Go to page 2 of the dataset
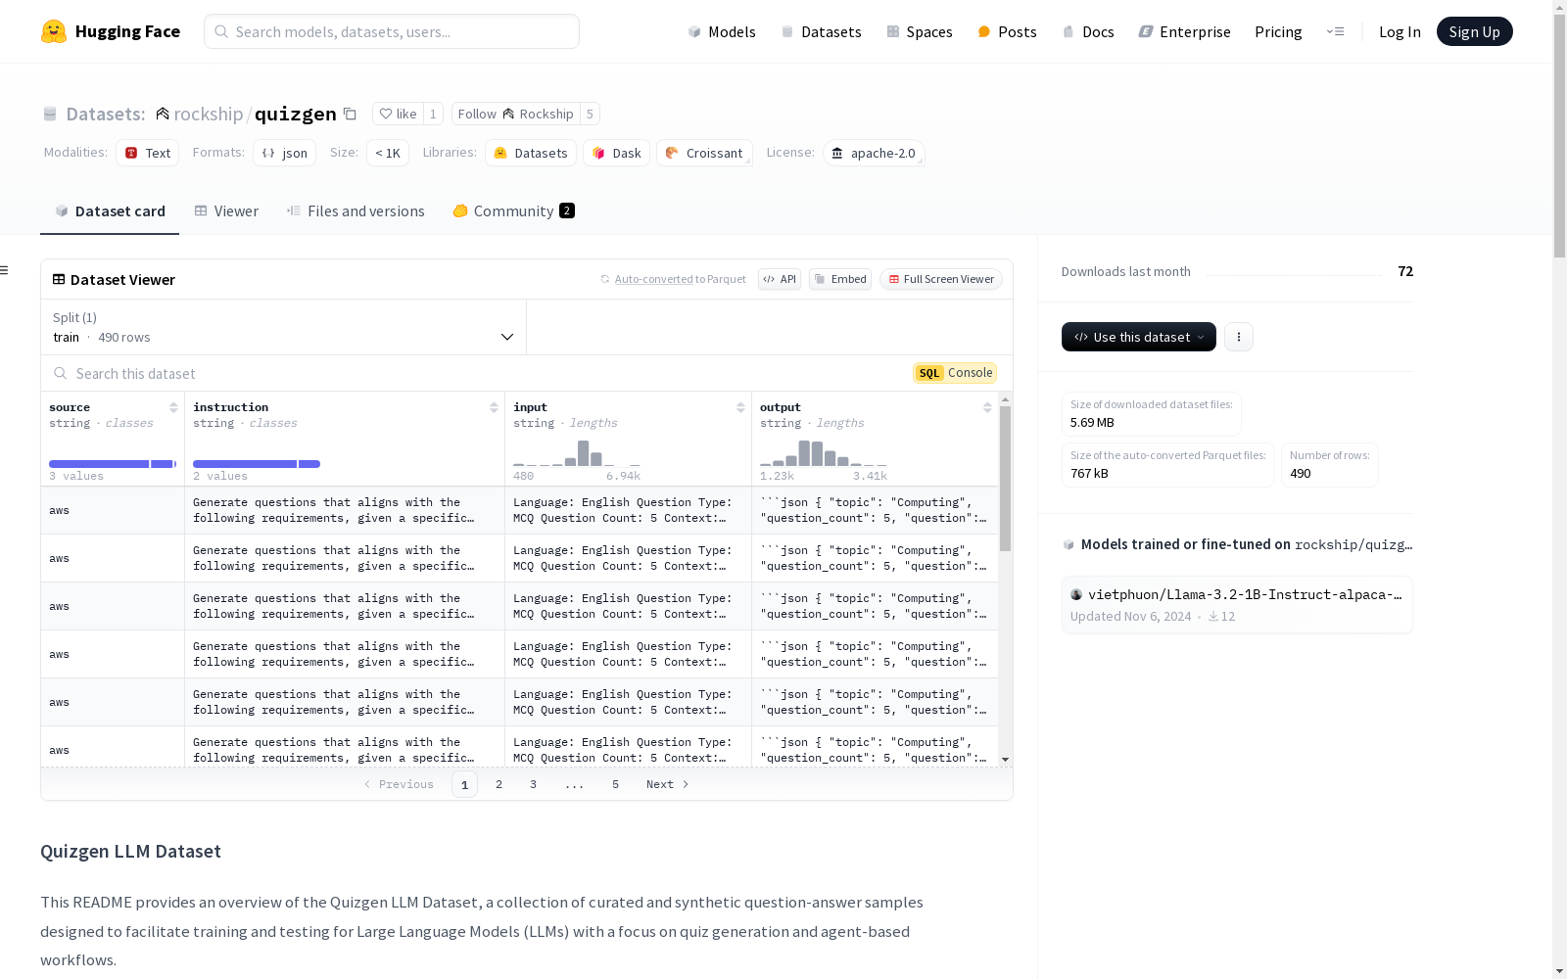The image size is (1567, 979). 499,784
